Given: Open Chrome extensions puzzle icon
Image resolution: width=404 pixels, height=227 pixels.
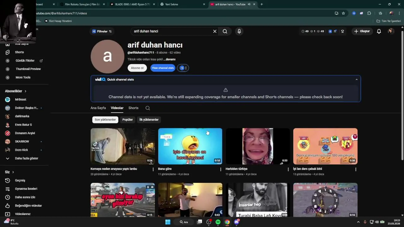Looking at the screenshot, I should coord(369,13).
